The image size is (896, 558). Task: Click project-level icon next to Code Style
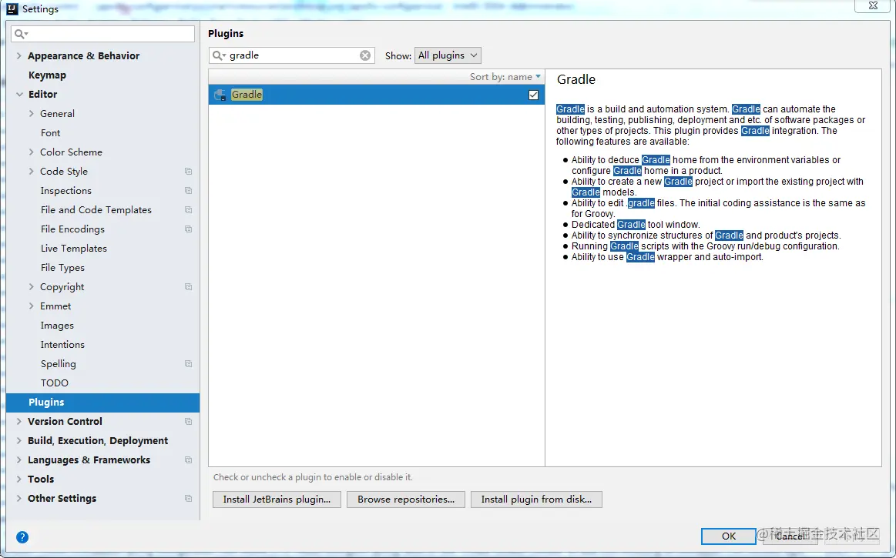(x=189, y=172)
